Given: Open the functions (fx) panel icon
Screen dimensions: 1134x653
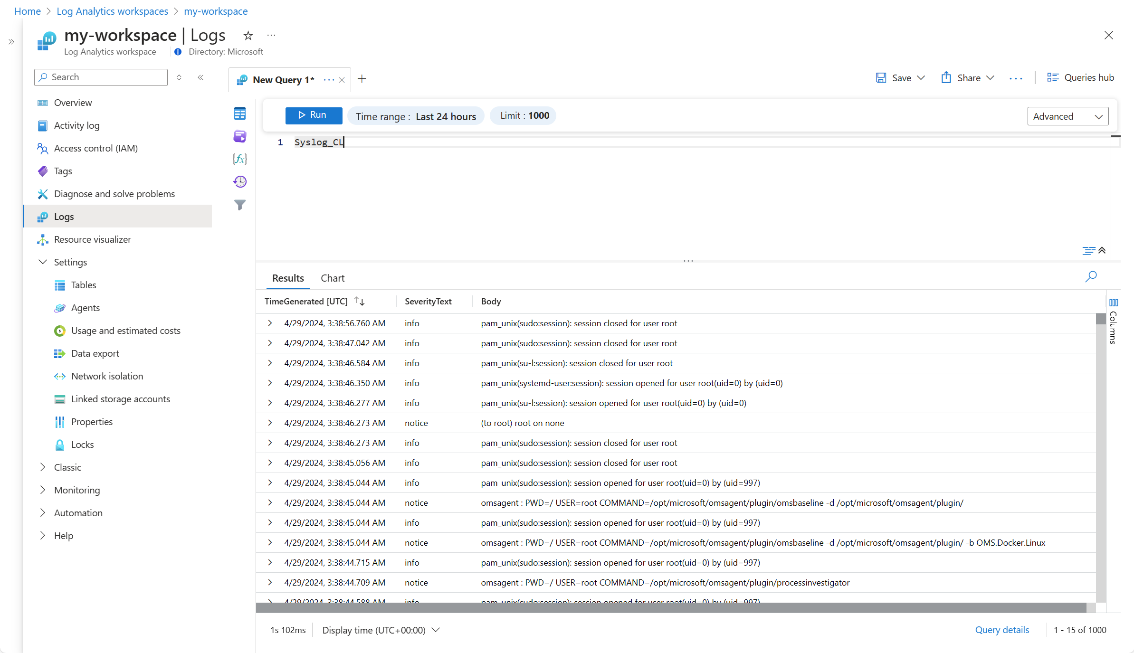Looking at the screenshot, I should (x=240, y=159).
